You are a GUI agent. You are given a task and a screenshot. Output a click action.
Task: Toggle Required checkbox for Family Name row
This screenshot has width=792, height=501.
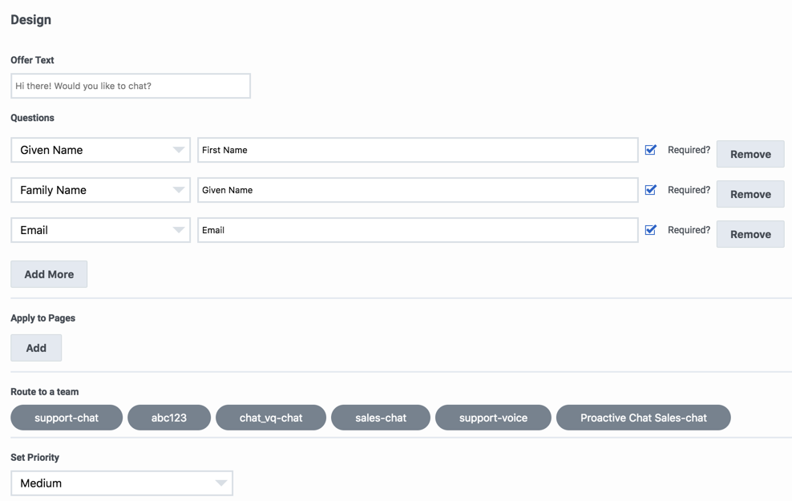click(x=651, y=190)
